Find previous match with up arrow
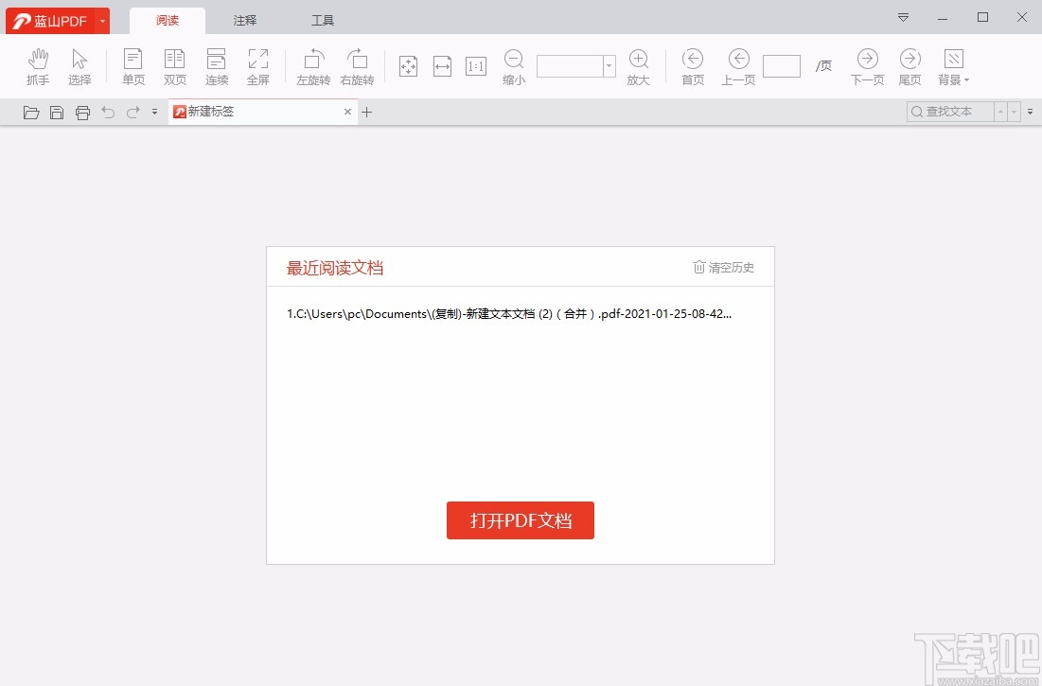 [1000, 112]
